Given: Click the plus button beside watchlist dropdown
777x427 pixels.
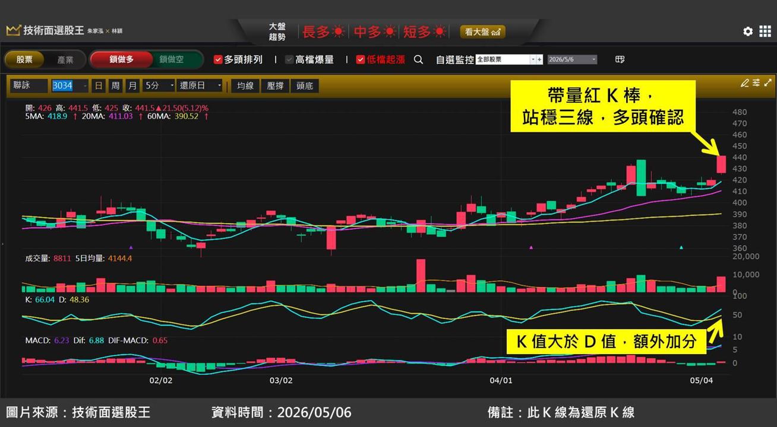Looking at the screenshot, I should tap(539, 59).
